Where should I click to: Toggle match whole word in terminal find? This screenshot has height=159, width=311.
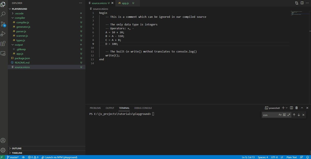284,115
